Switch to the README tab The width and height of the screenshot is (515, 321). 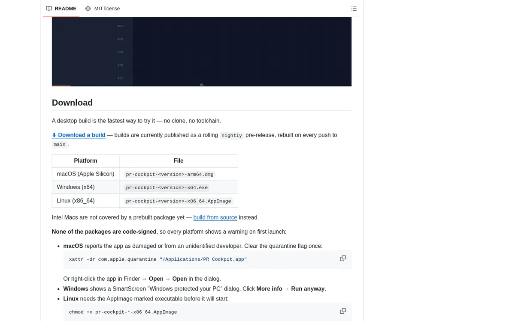pyautogui.click(x=61, y=9)
